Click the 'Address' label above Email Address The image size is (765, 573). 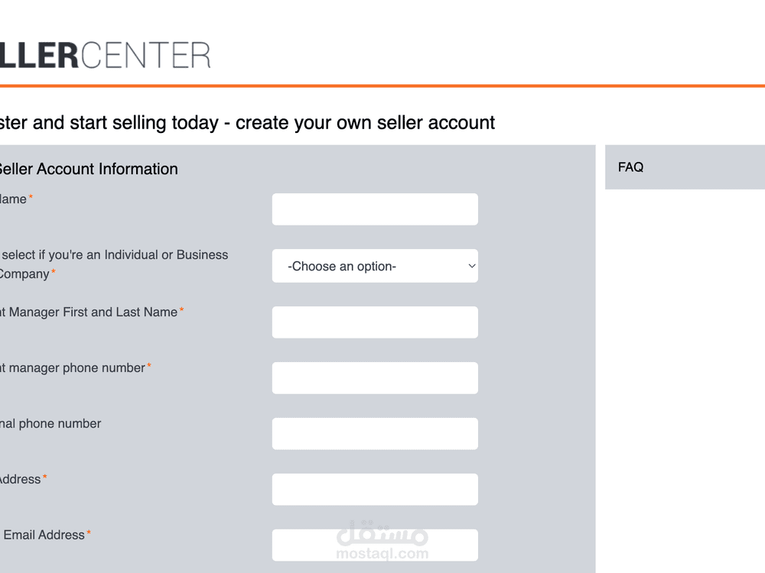pos(21,479)
